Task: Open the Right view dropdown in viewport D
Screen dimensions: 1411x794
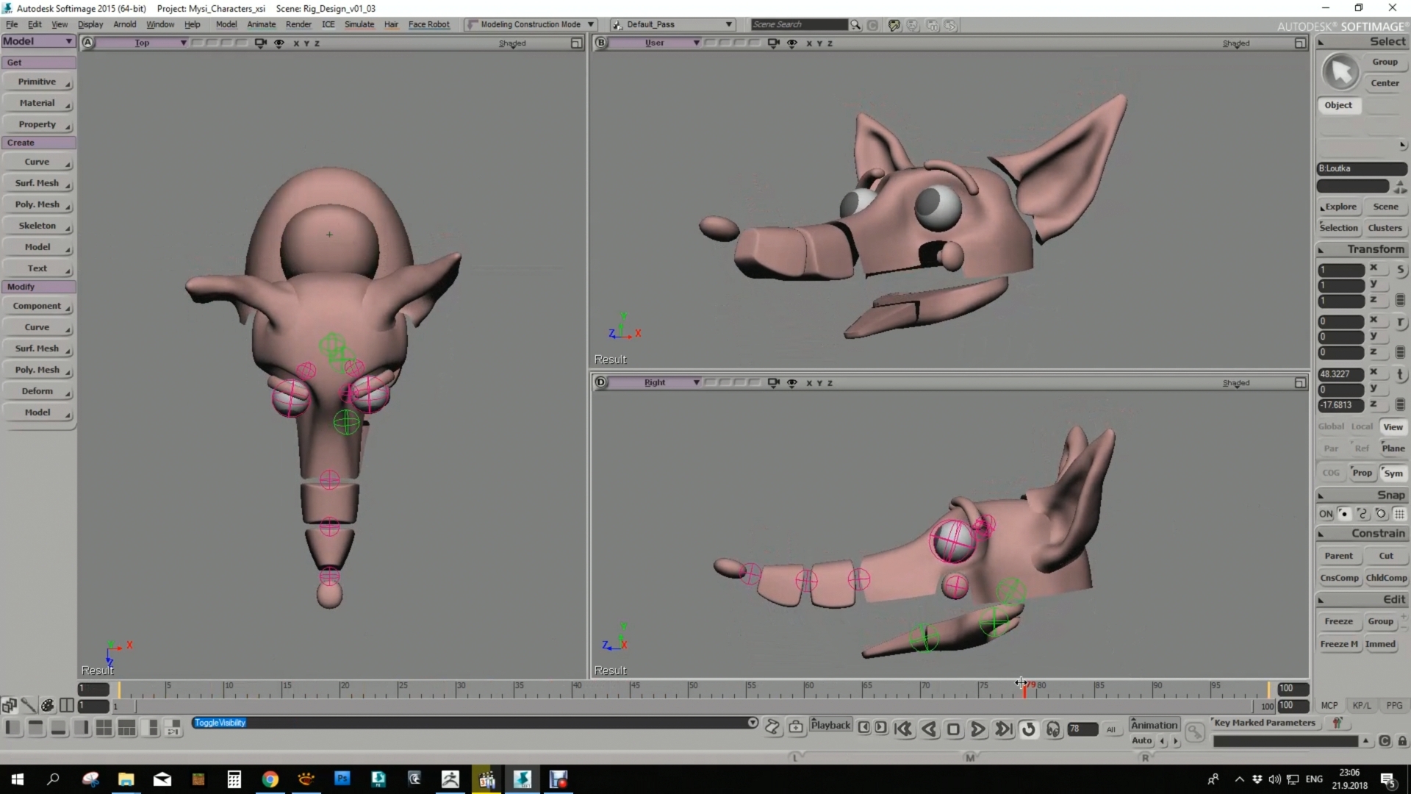Action: (655, 383)
